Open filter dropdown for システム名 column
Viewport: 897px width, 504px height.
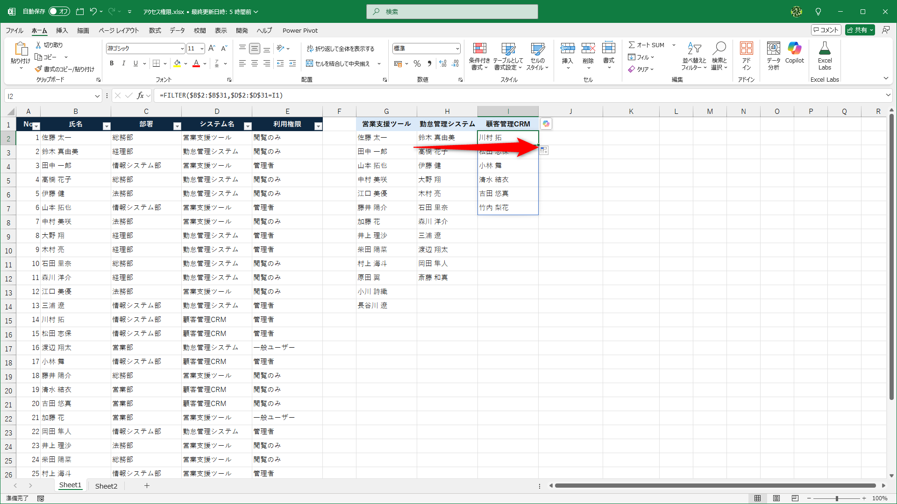248,126
